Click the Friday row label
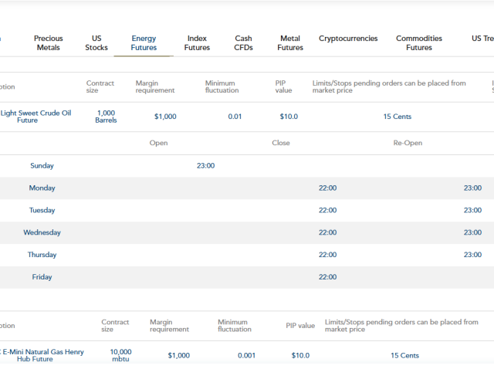This screenshot has height=369, width=494. (42, 277)
